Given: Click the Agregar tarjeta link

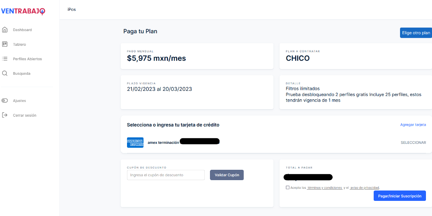Looking at the screenshot, I should click(x=413, y=125).
